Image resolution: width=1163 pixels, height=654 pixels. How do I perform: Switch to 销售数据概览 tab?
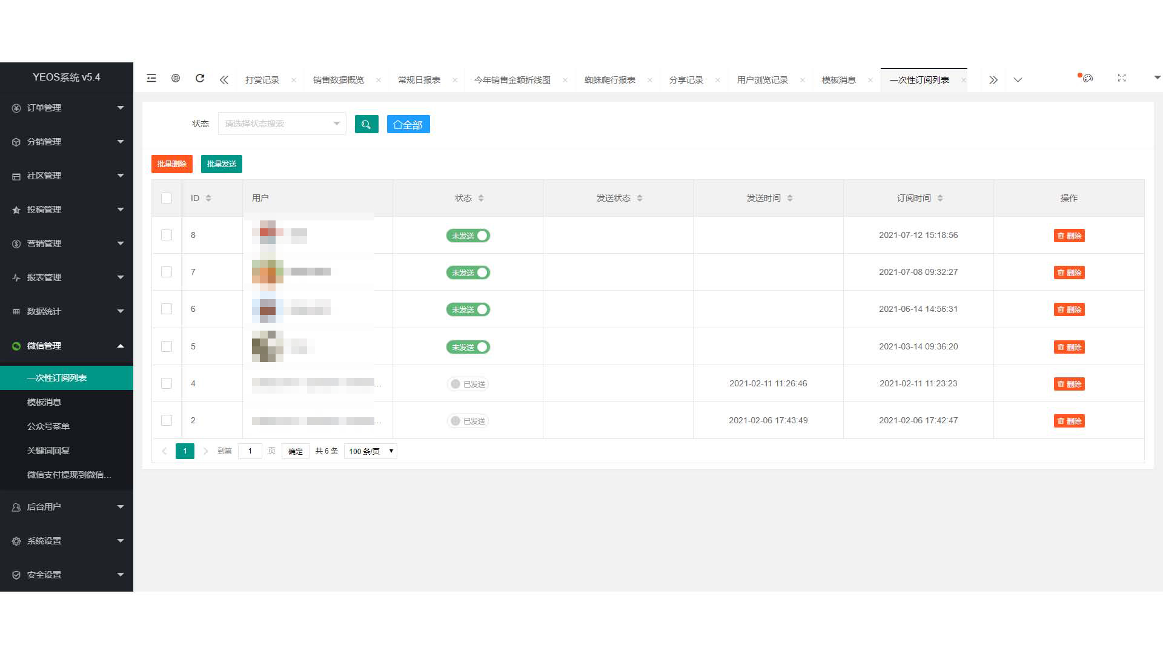(x=339, y=80)
